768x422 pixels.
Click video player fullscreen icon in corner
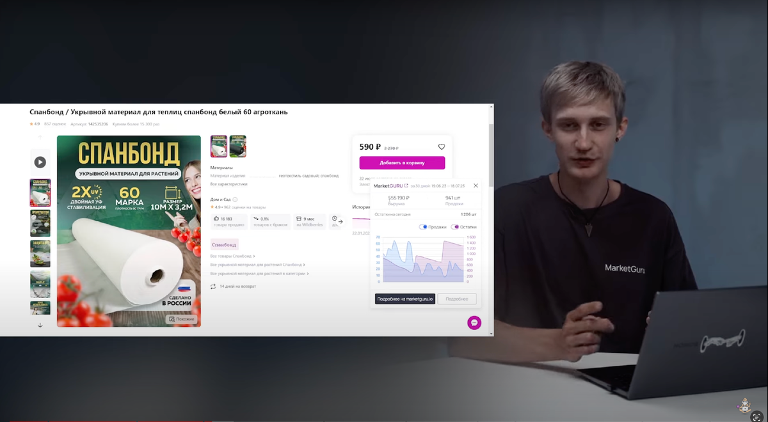tap(756, 416)
